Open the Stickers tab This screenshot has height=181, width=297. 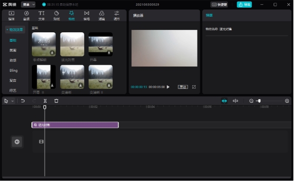click(x=57, y=16)
